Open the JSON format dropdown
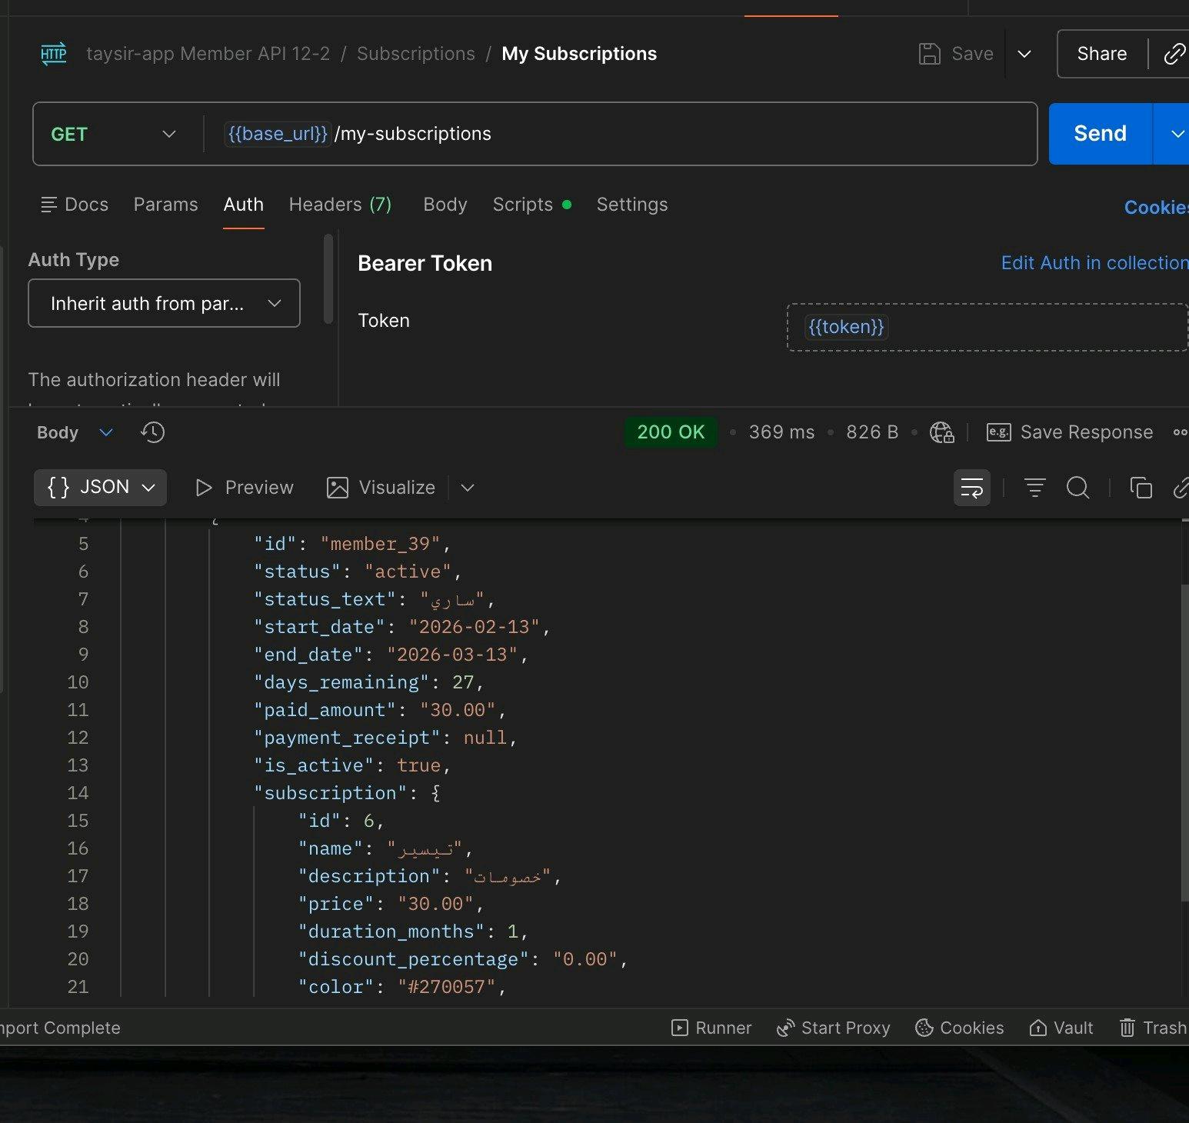This screenshot has width=1189, height=1123. (101, 488)
